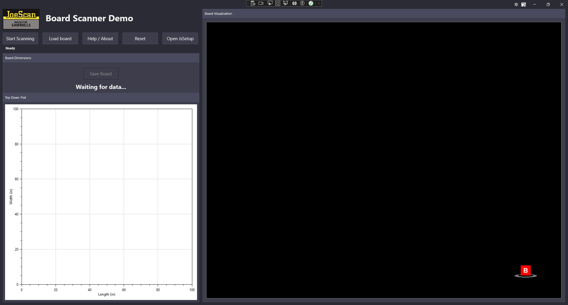Open app theme settings via the gear icon
This screenshot has width=568, height=305.
[516, 4]
